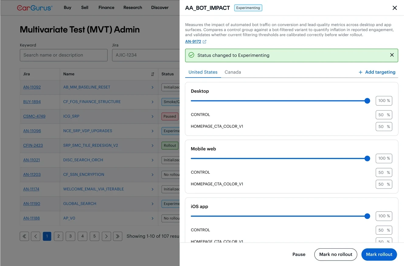This screenshot has height=266, width=404.
Task: Open the Buy menu
Action: point(68,8)
